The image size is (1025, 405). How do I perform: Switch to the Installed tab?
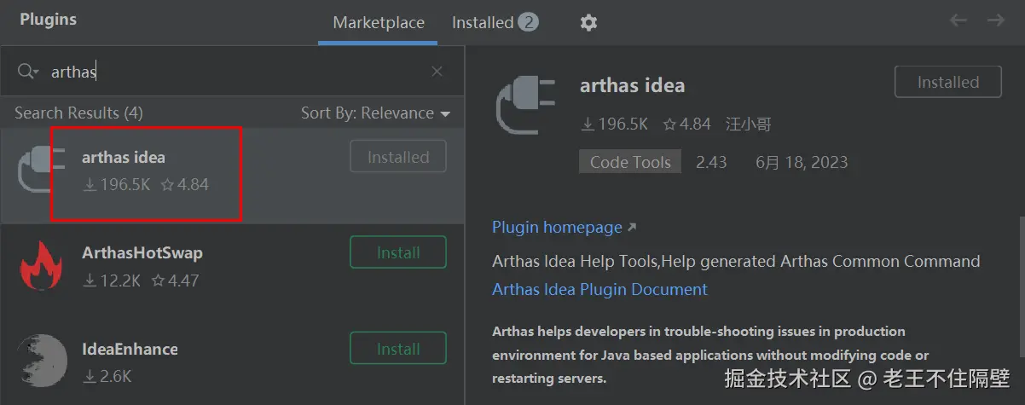[495, 23]
